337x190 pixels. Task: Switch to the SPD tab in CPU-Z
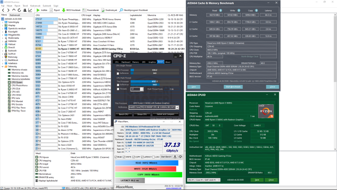(144, 62)
